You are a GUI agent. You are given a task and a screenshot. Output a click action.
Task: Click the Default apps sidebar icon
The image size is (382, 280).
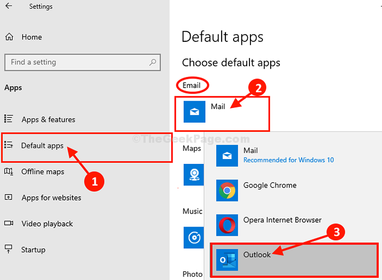tap(9, 145)
